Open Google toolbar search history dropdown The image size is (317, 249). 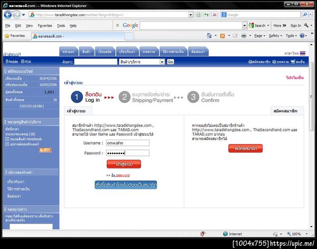pyautogui.click(x=245, y=25)
